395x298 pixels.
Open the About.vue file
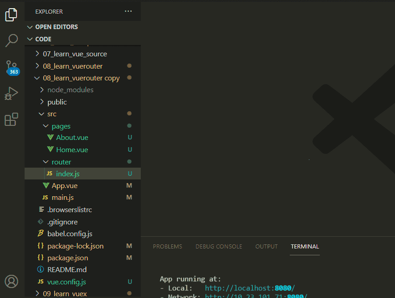72,138
